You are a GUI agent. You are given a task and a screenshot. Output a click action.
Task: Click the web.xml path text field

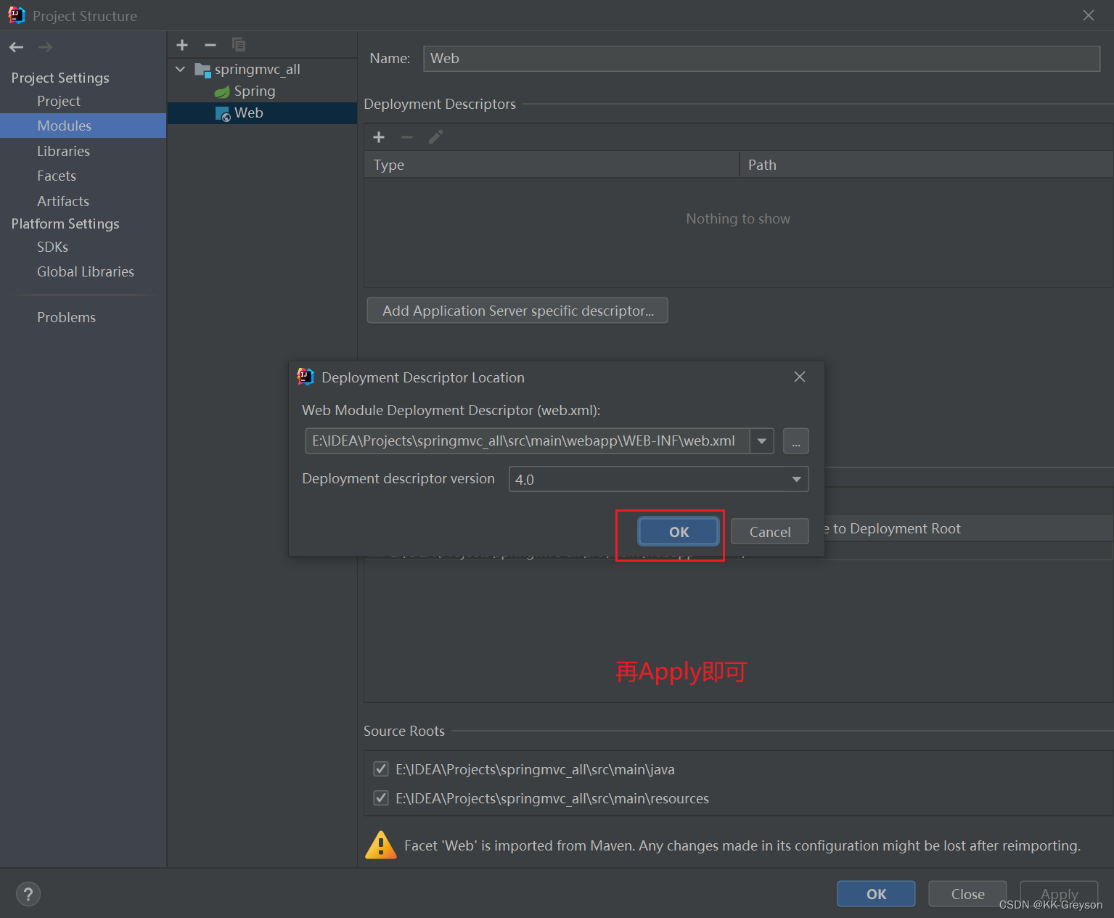528,441
